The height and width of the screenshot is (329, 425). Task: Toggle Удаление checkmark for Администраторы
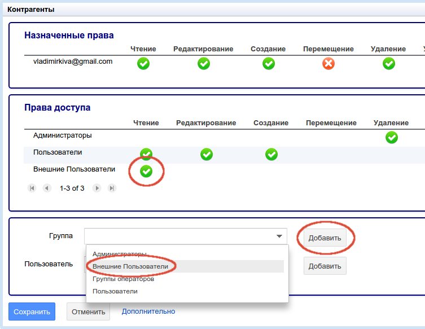coord(392,137)
